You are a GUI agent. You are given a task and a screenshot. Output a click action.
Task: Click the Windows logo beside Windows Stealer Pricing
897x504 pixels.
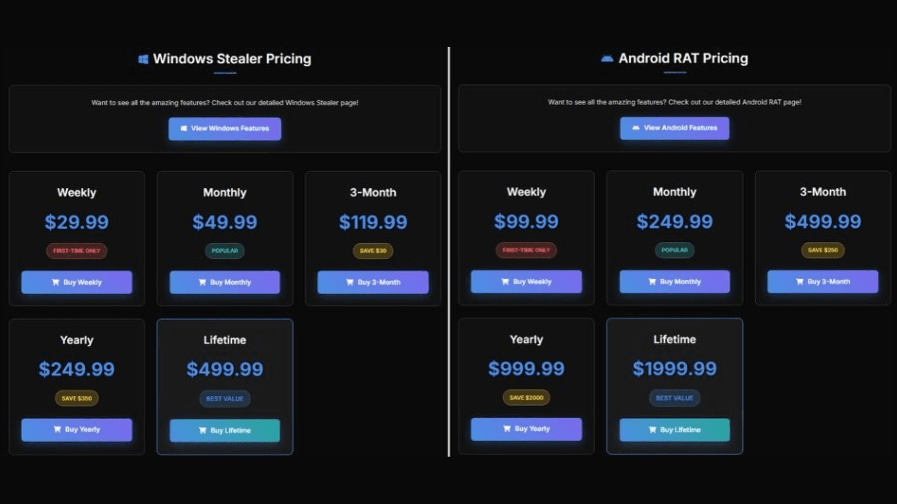pyautogui.click(x=143, y=59)
